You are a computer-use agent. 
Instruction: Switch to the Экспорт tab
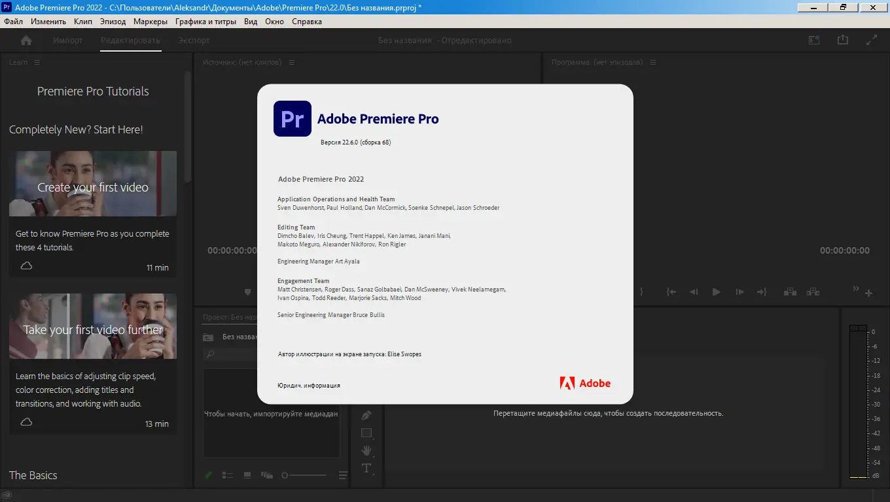(x=194, y=41)
